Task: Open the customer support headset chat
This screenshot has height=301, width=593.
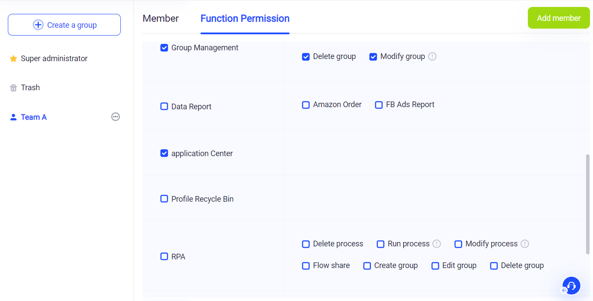Action: point(571,286)
